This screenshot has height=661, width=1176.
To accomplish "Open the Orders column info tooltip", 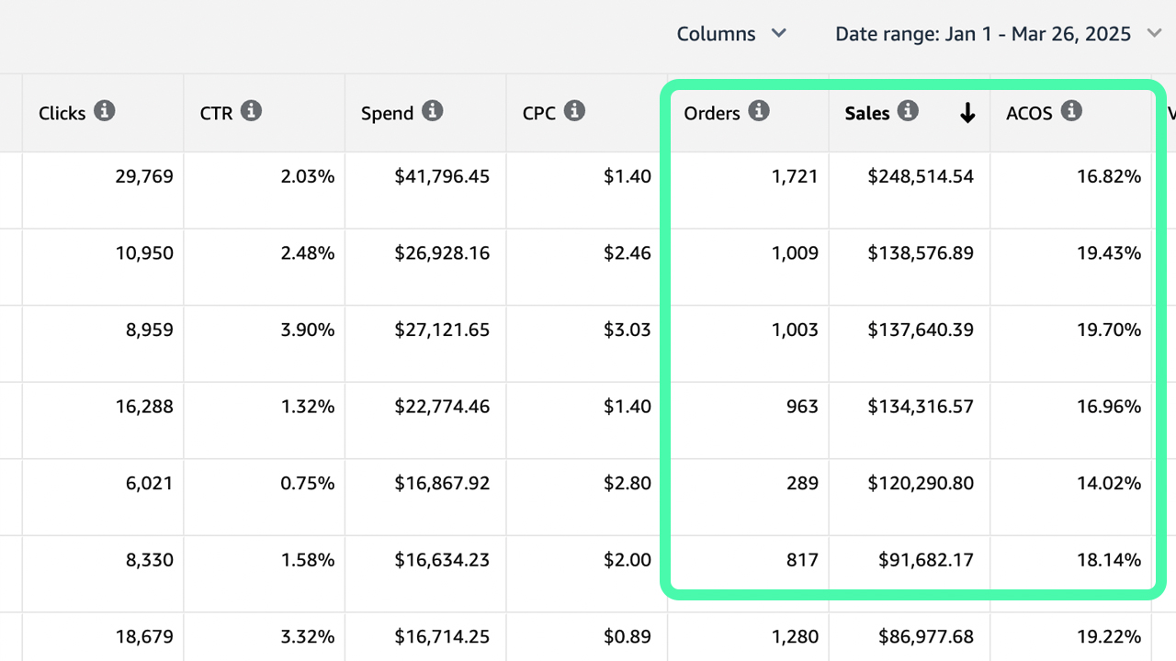I will coord(758,112).
